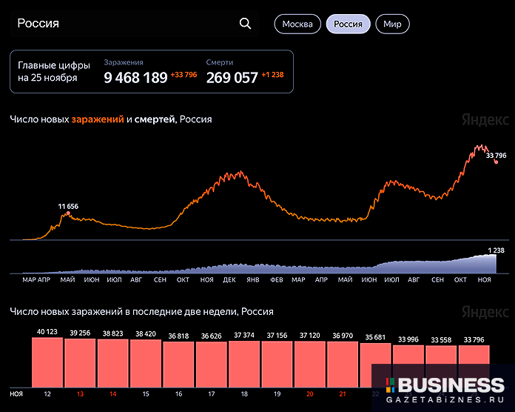This screenshot has width=515, height=412.
Task: Switch to the Москва tab
Action: 298,24
